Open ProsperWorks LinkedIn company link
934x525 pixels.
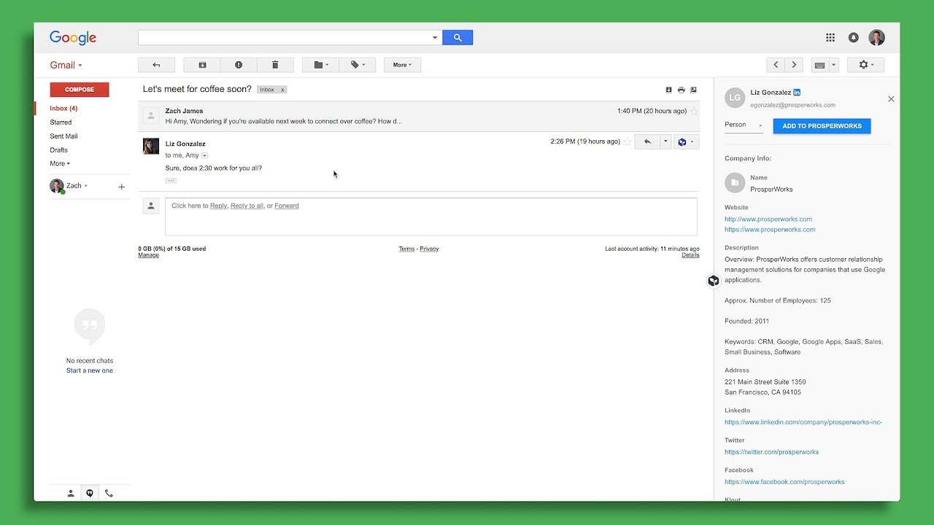803,422
